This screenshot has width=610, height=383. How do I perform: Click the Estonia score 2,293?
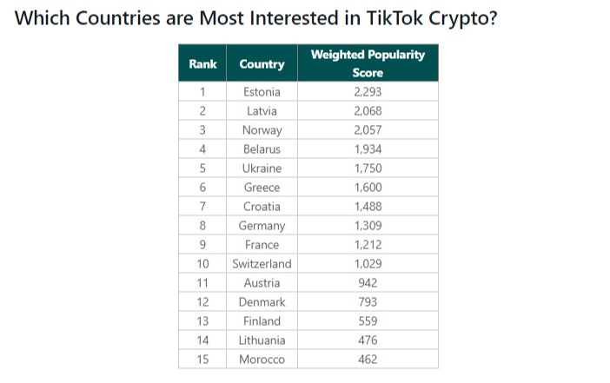(x=368, y=92)
